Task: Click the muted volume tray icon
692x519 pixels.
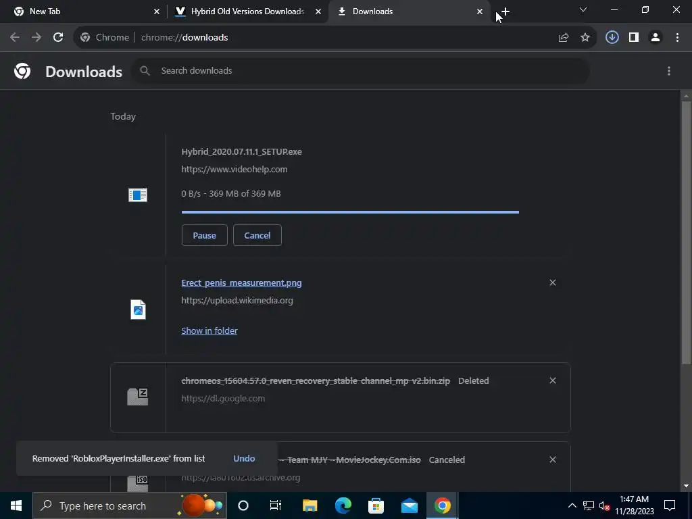Action: 605,505
